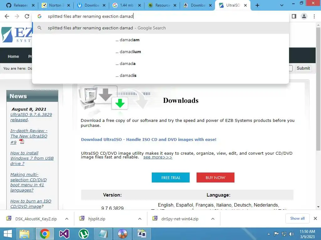
Task: Open downloaded hjsplit.zip file
Action: pos(92,219)
